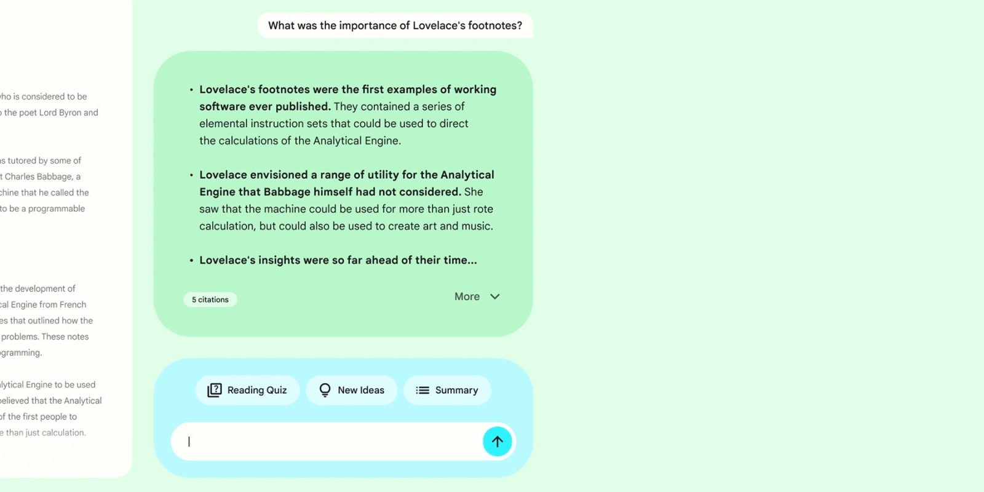This screenshot has width=984, height=492.
Task: Click the user question about Lovelace's footnotes
Action: (x=395, y=26)
